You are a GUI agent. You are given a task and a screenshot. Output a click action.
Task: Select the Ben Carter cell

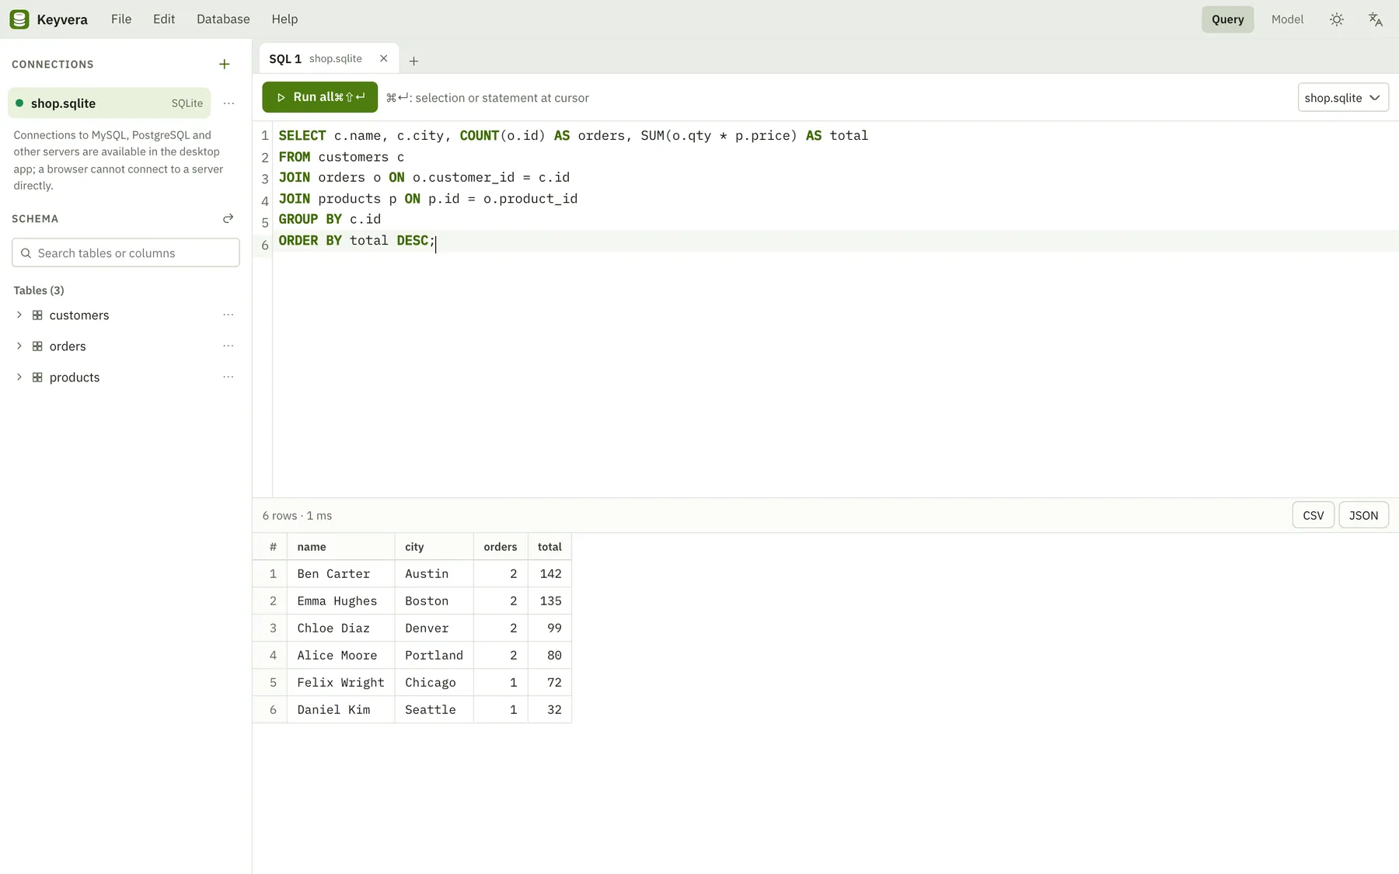tap(341, 574)
